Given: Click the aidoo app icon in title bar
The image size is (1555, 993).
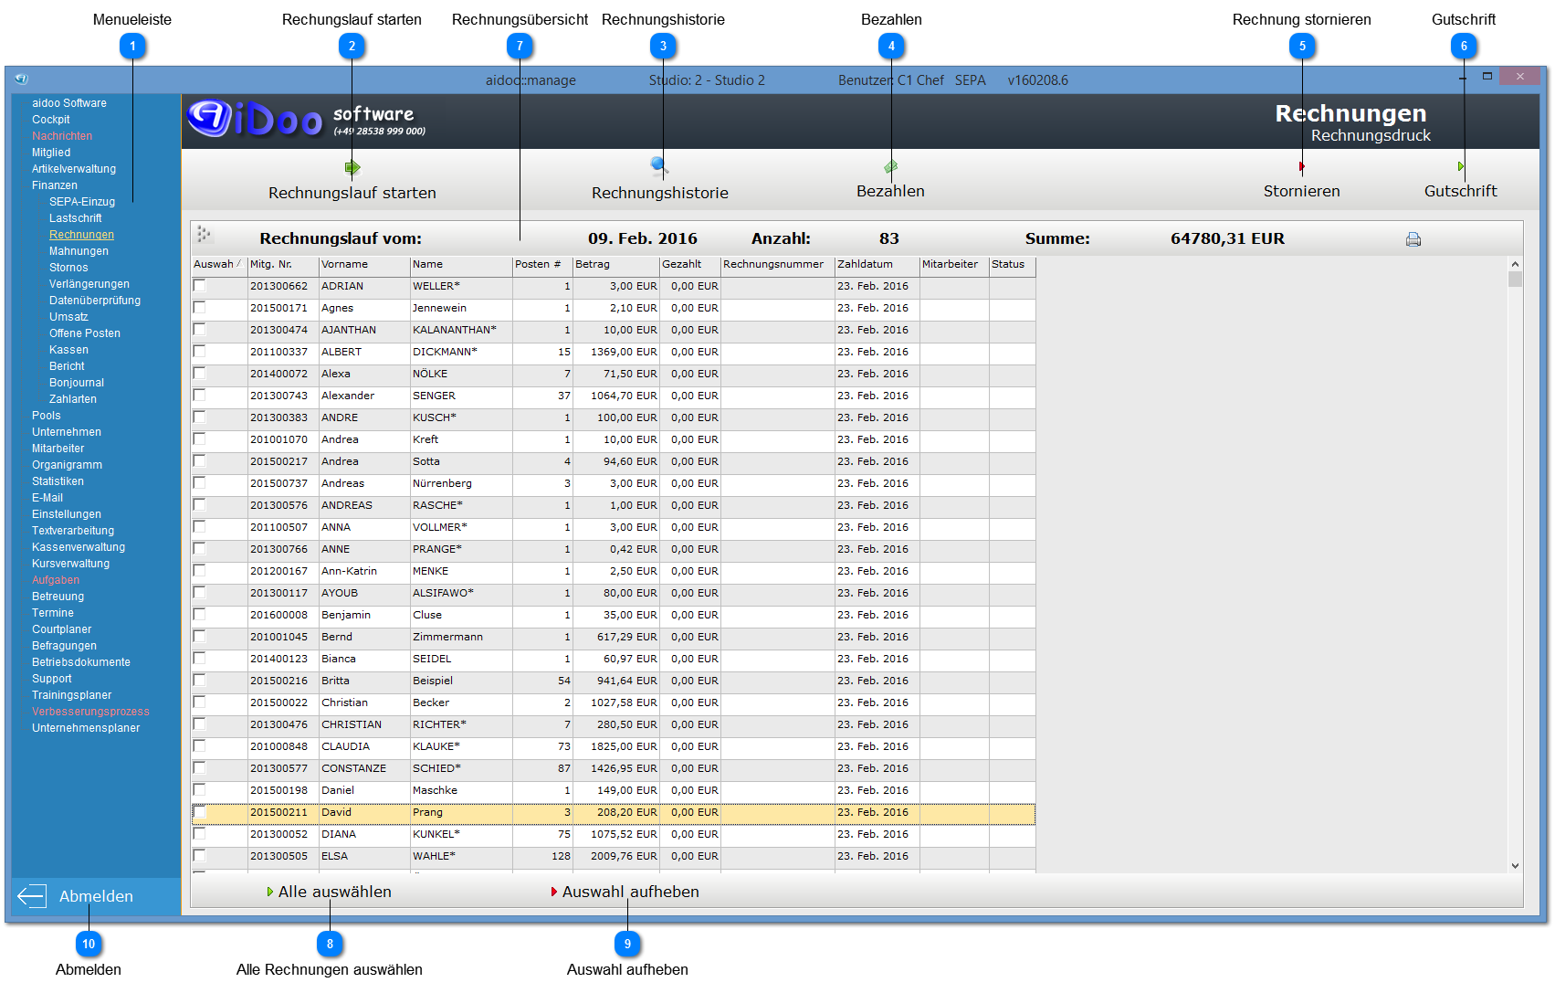Looking at the screenshot, I should pos(21,79).
